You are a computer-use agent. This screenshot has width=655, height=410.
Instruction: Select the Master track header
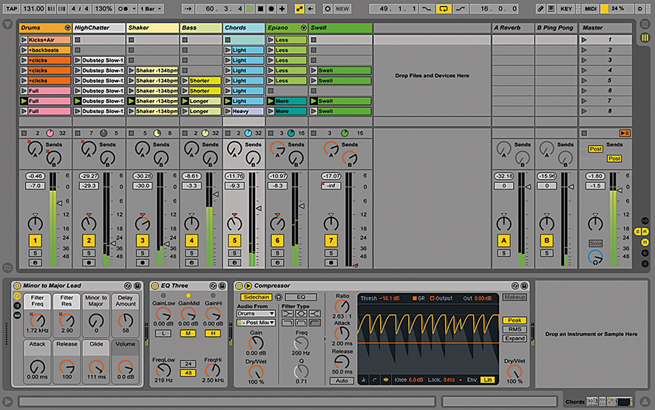(x=605, y=27)
